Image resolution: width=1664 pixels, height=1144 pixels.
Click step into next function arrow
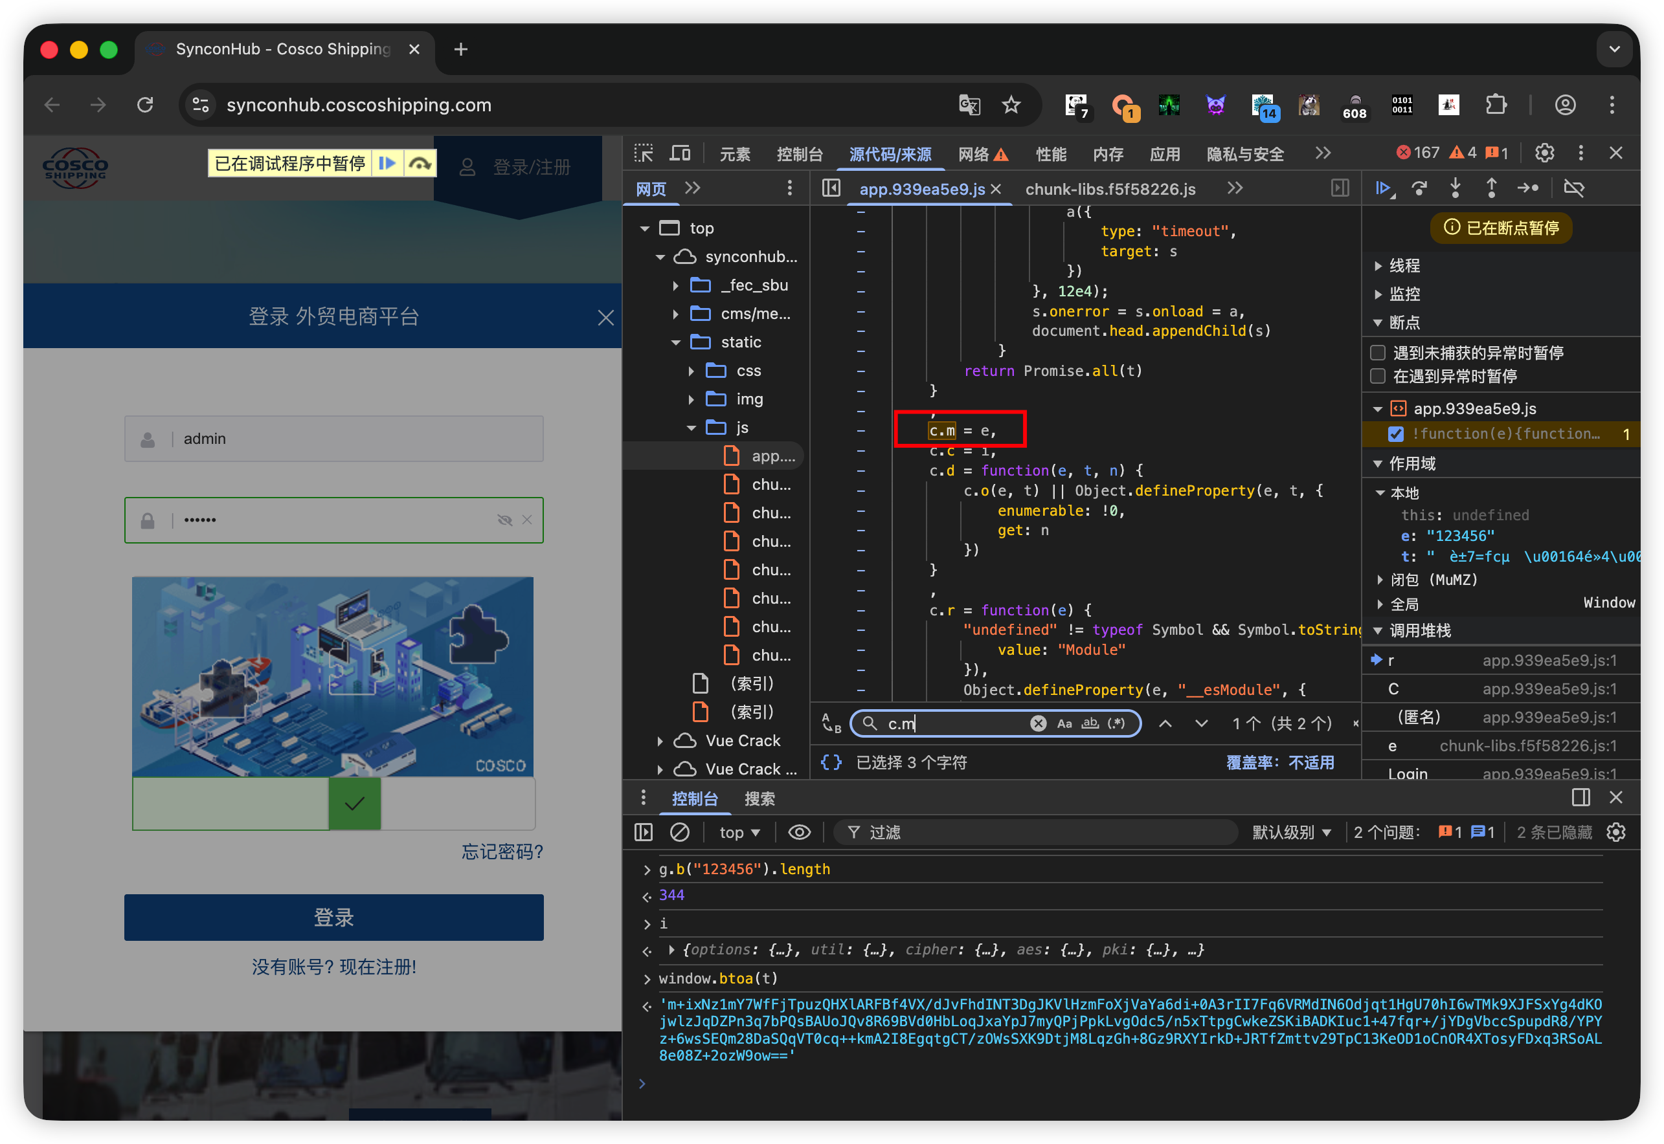coord(1456,188)
